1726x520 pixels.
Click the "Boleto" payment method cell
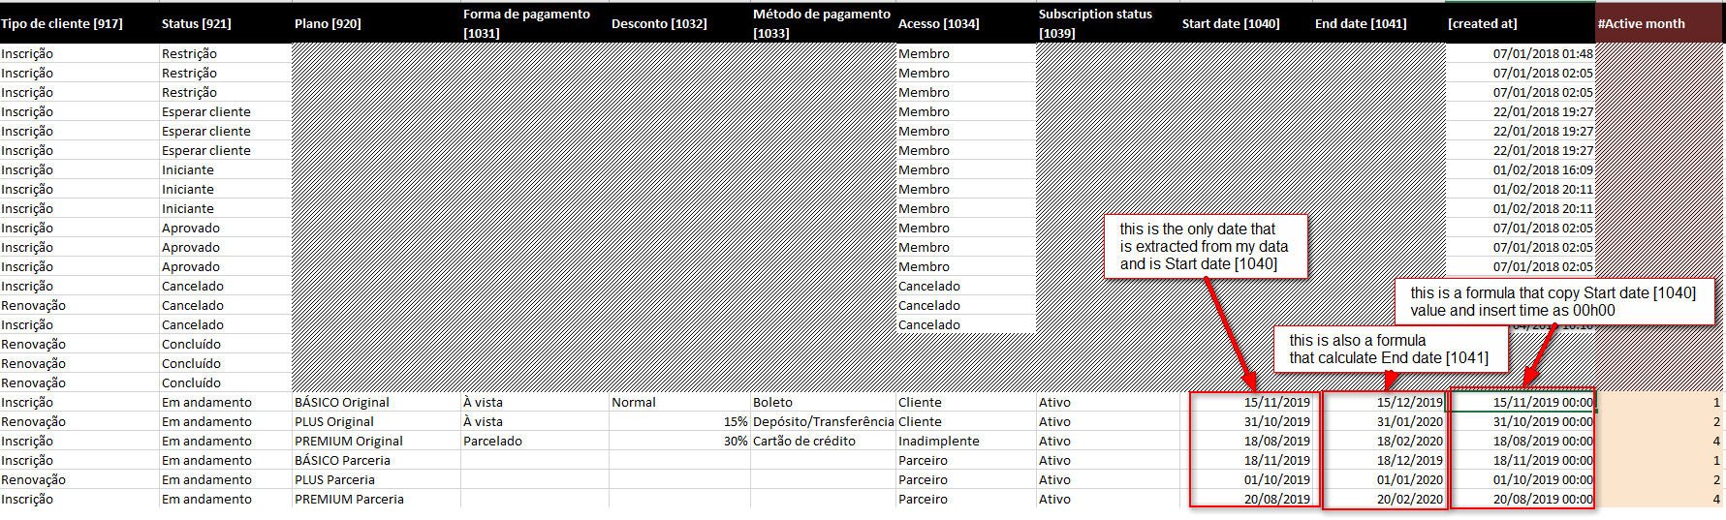tap(772, 402)
